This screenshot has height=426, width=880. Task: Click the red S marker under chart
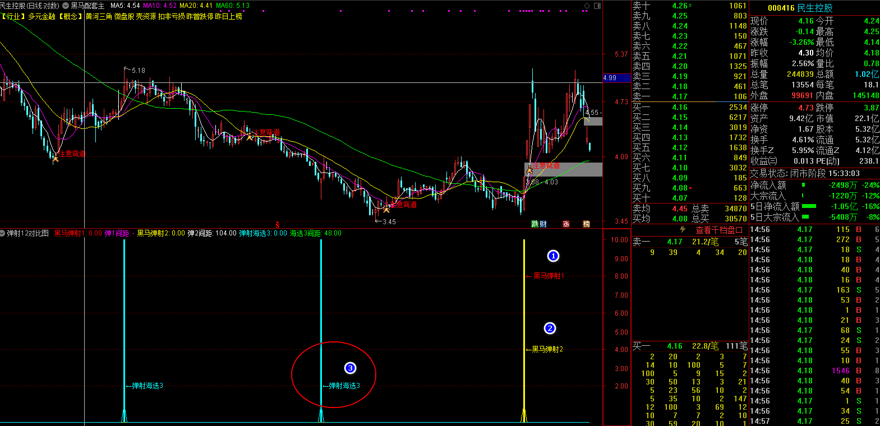click(x=277, y=225)
